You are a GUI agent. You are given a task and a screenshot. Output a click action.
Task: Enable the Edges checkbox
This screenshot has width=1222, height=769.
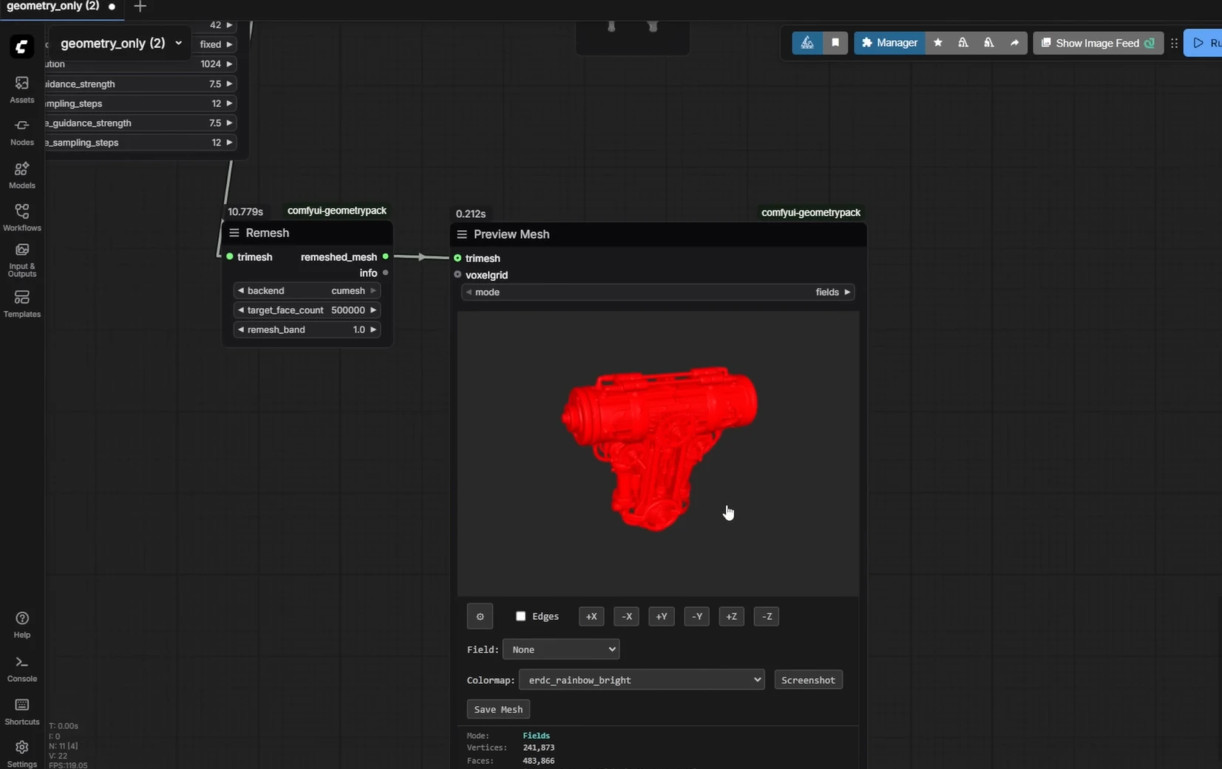pyautogui.click(x=520, y=616)
